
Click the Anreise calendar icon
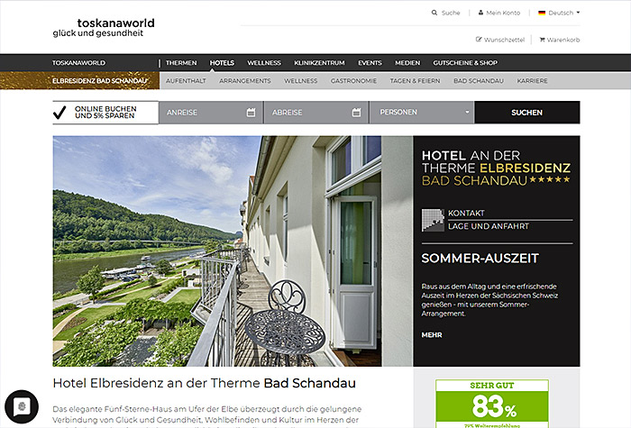[x=251, y=113]
